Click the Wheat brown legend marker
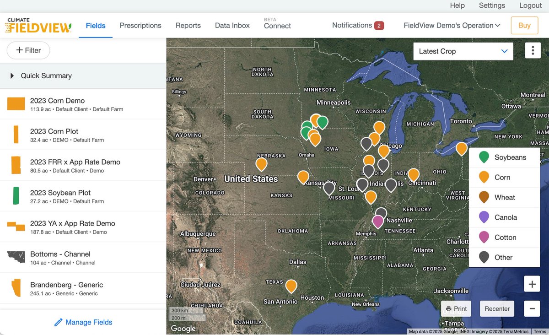 [484, 198]
